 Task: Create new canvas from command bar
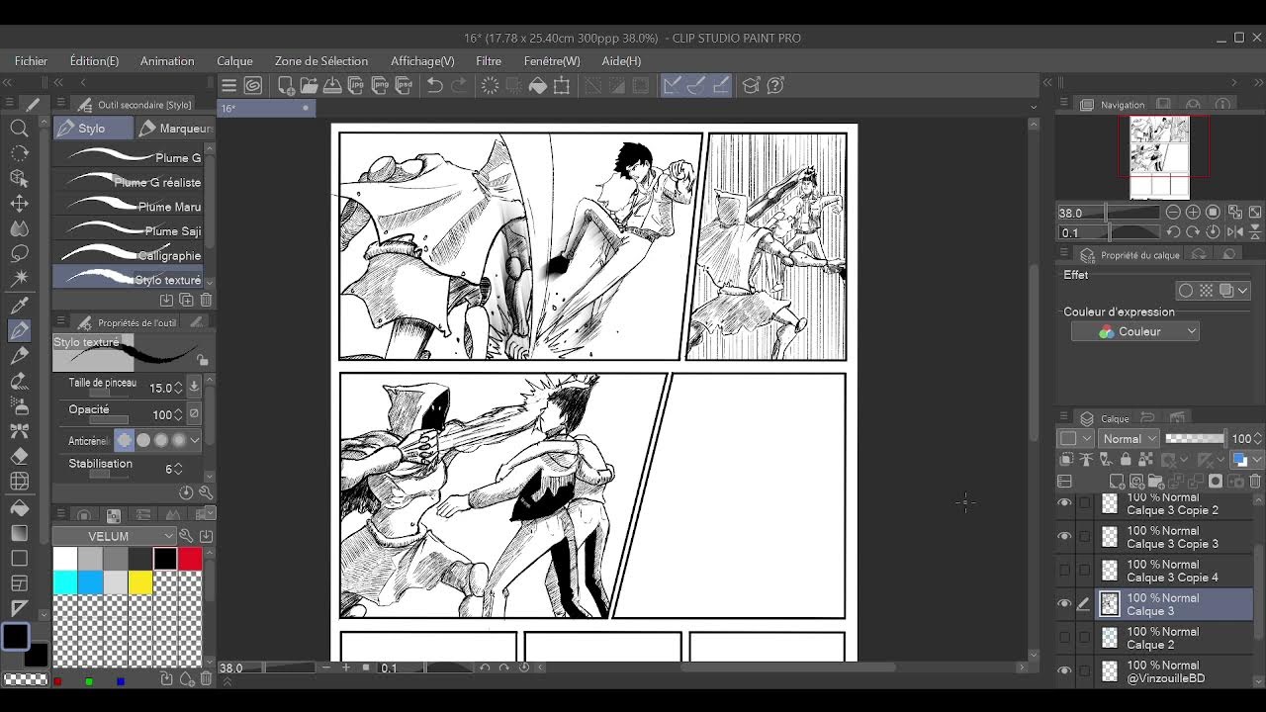(285, 85)
